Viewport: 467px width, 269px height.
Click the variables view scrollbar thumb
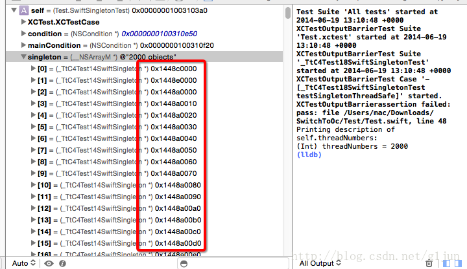tap(288, 13)
